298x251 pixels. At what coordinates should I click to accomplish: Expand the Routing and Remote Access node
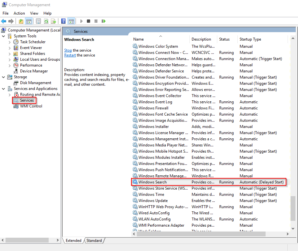click(9, 94)
